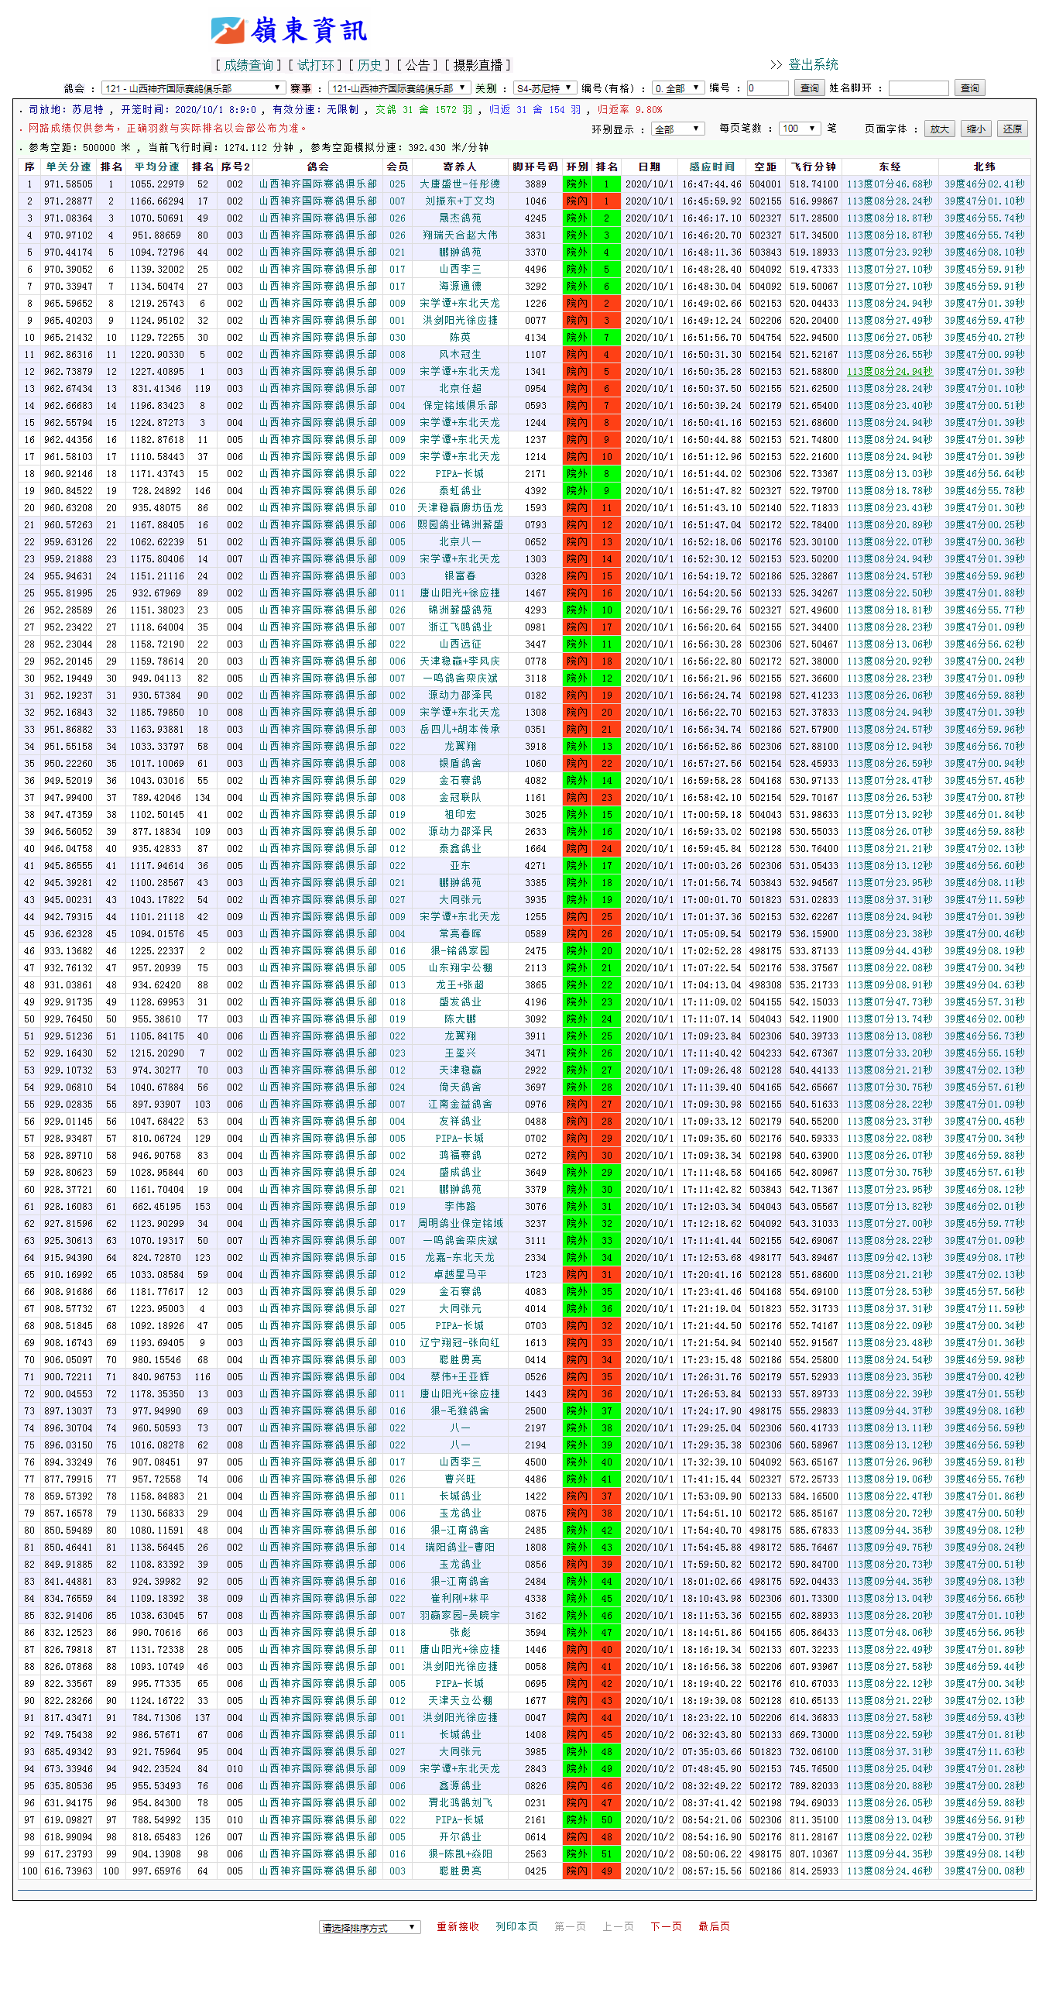Click 缩小 to shrink page font
The height and width of the screenshot is (2003, 1049).
(x=976, y=129)
